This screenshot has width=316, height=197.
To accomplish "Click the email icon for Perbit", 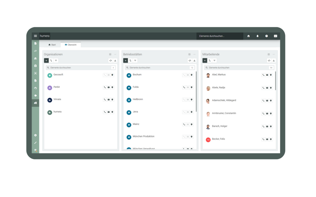I will (x=109, y=87).
